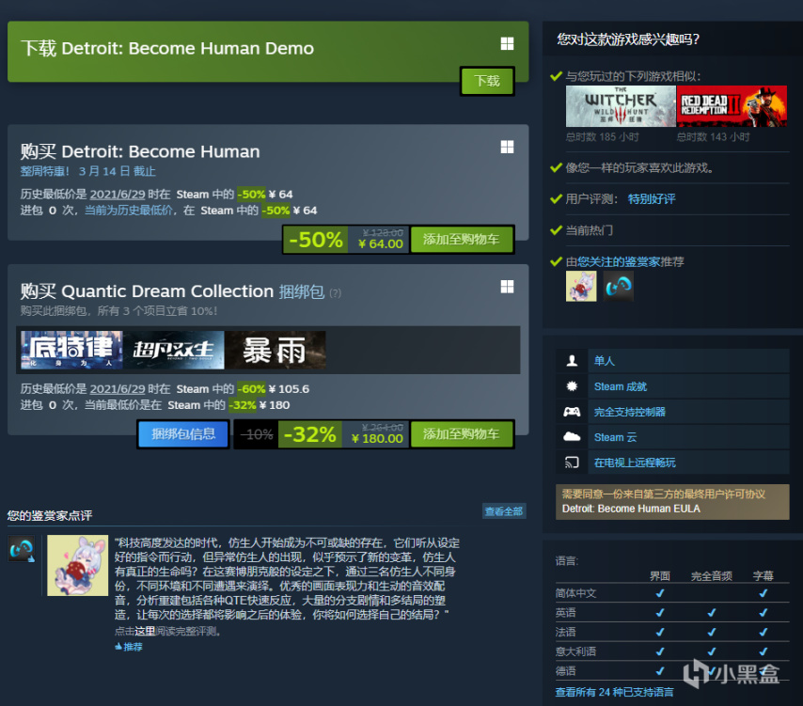803x706 pixels.
Task: Add Quantic Dream Collection ¥180.00 to cart
Action: point(462,434)
